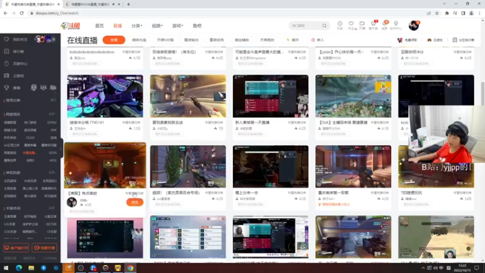Image resolution: width=485 pixels, height=273 pixels.
Task: Reload the page with browser refresh
Action: tap(22, 13)
